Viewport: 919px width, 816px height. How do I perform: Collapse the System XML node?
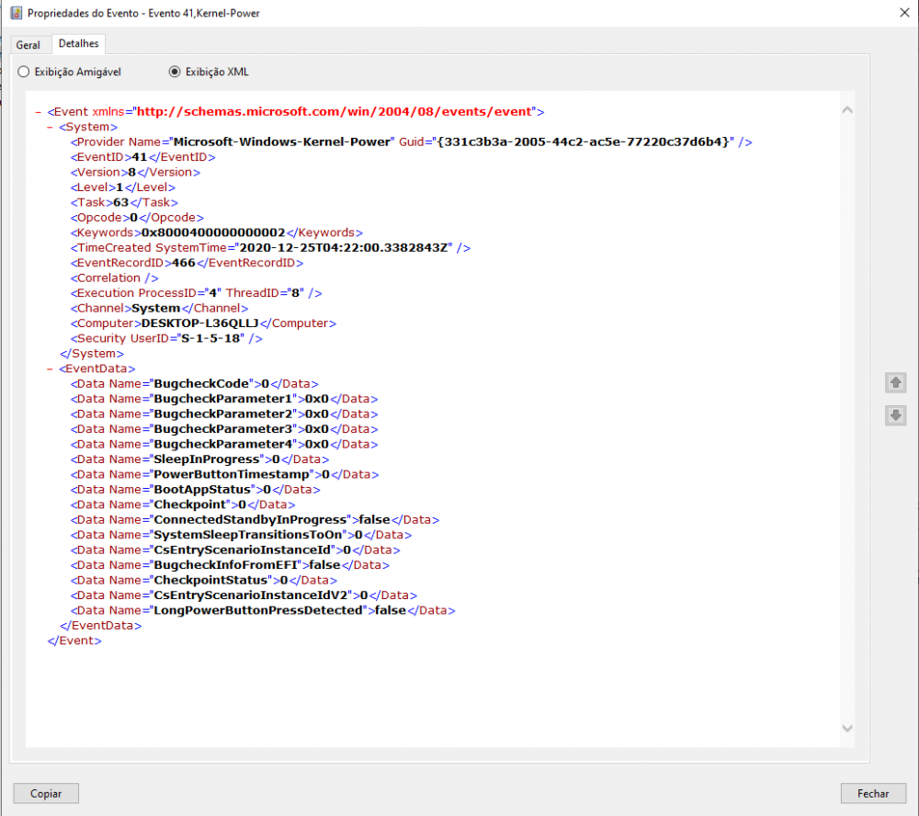50,127
